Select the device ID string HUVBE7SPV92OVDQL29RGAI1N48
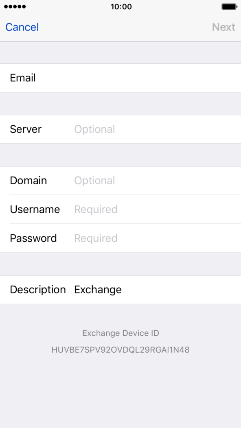 [x=120, y=349]
